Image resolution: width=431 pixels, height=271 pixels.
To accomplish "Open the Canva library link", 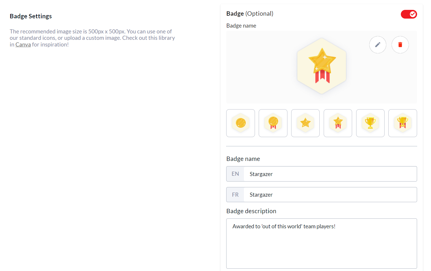I will [23, 44].
